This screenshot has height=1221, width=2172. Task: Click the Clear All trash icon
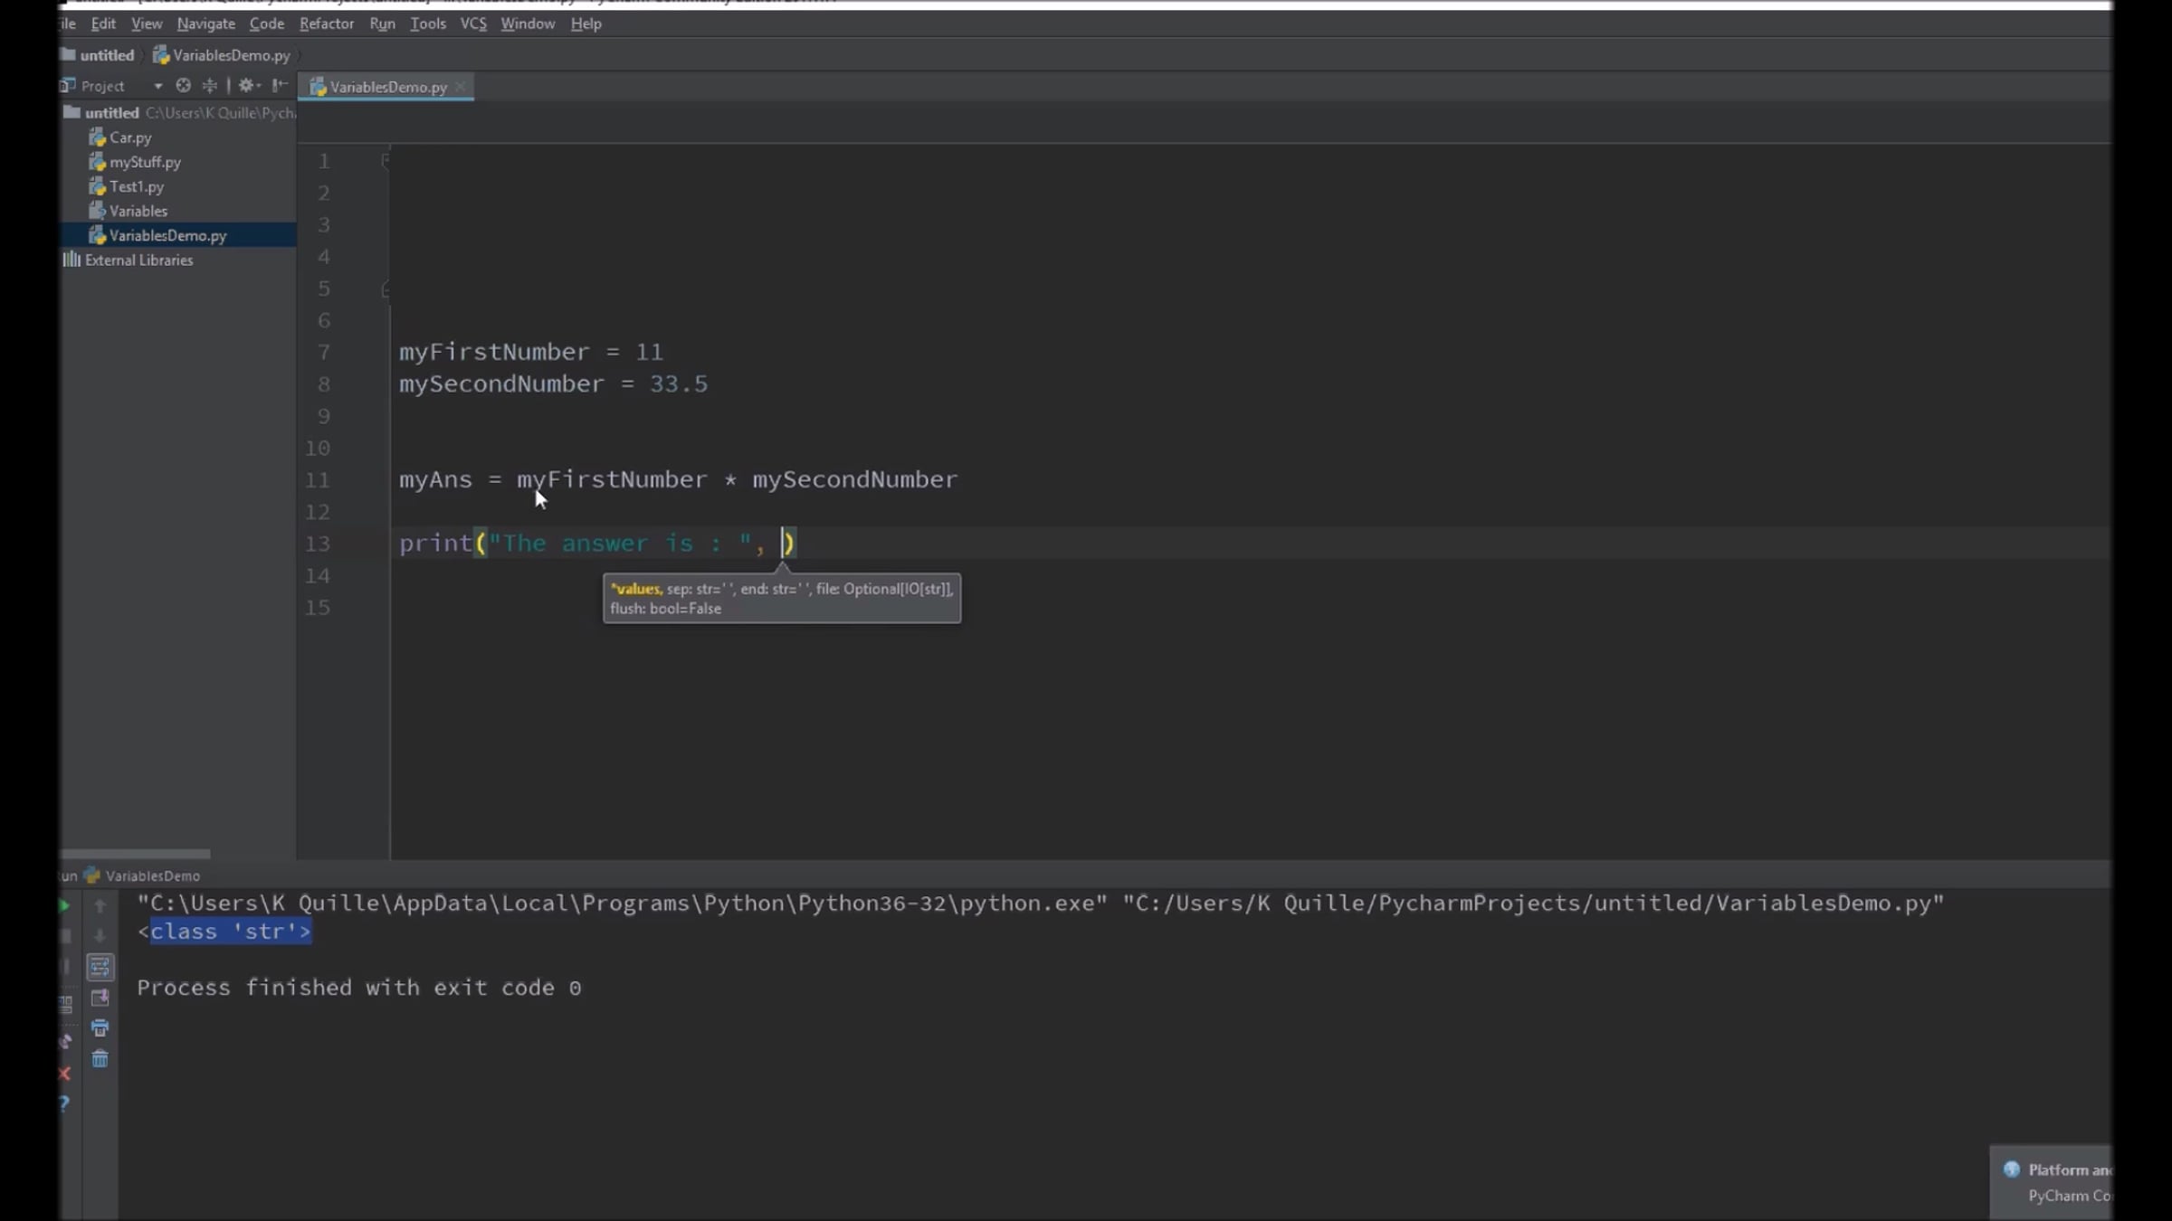point(100,1059)
